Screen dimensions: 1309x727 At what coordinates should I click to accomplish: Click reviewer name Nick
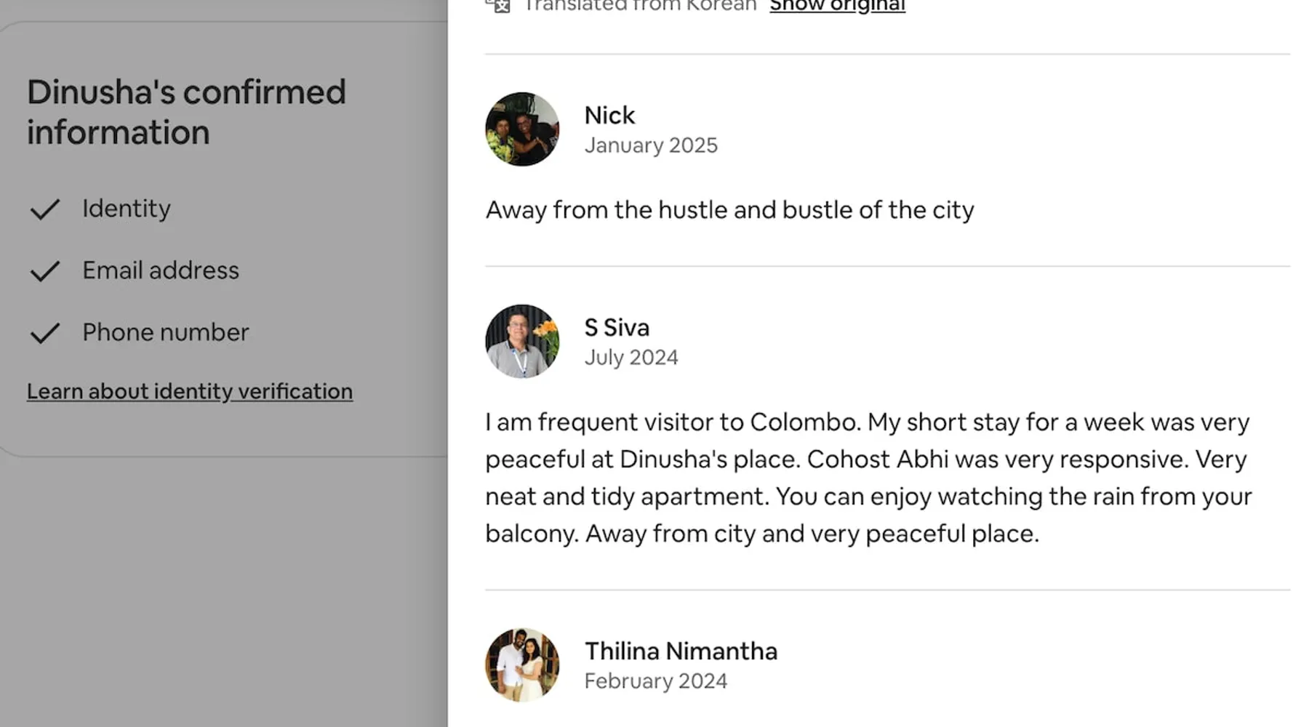point(609,115)
